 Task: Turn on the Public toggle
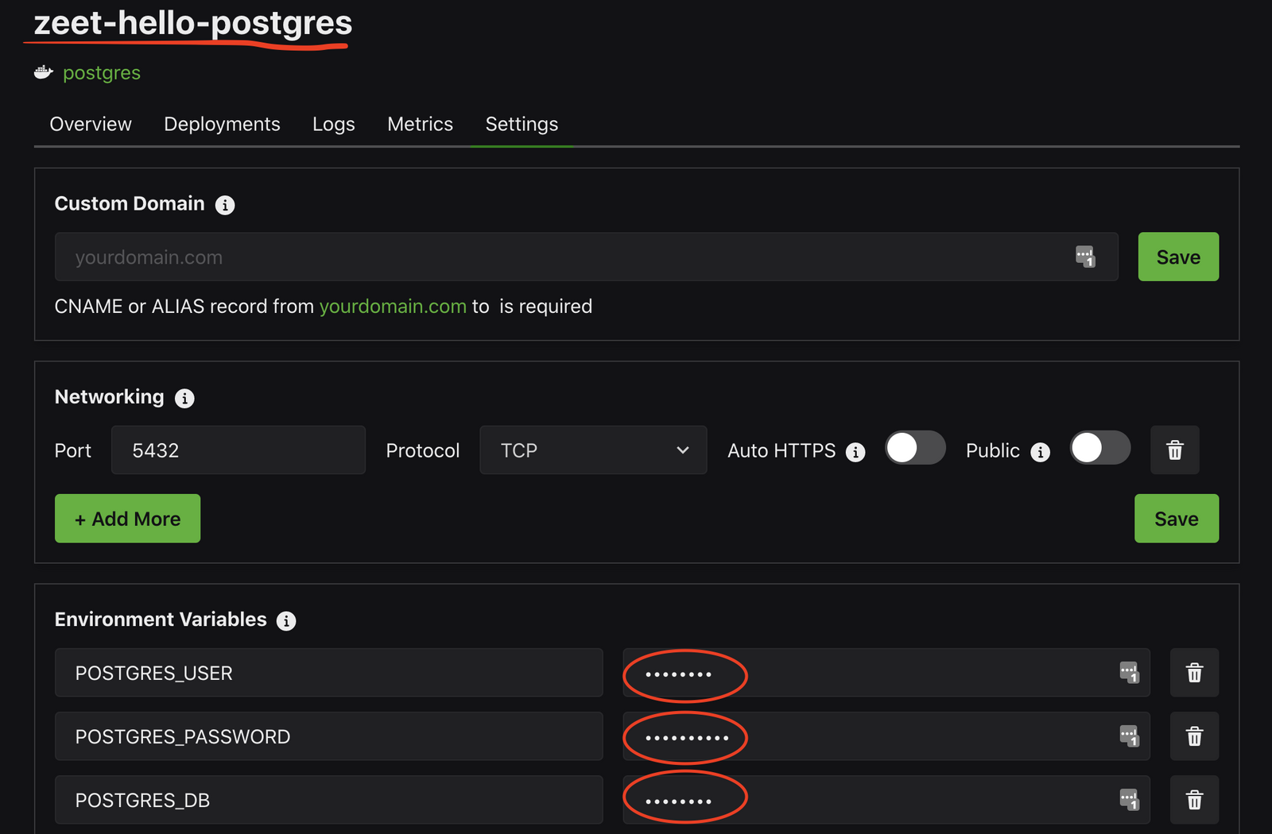(x=1100, y=448)
